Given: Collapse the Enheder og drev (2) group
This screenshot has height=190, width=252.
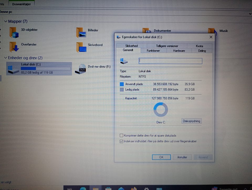Looking at the screenshot, I should tap(6, 58).
